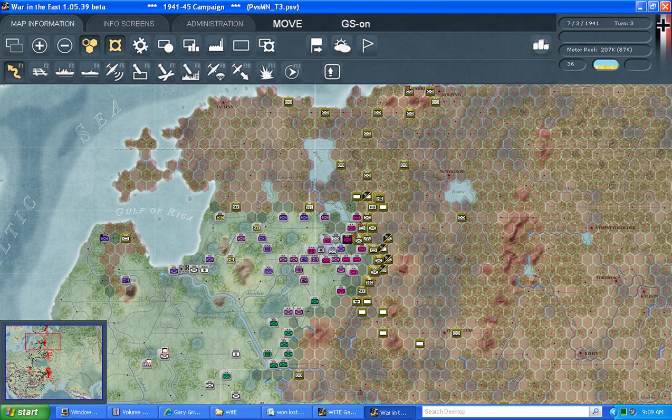Open the MAP INFORMATION tab

pos(43,24)
